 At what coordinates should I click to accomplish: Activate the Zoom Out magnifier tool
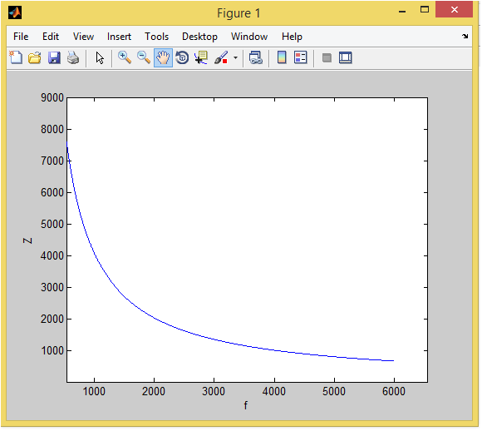144,57
